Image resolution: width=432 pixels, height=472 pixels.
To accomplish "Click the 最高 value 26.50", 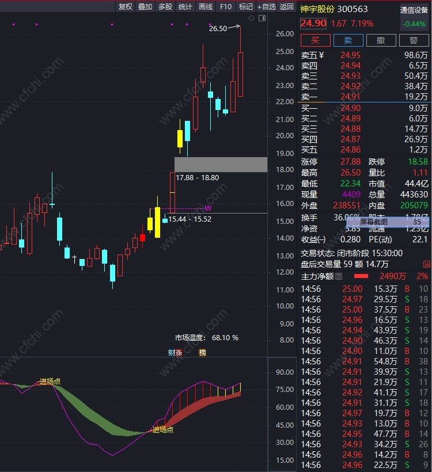I will [x=350, y=173].
